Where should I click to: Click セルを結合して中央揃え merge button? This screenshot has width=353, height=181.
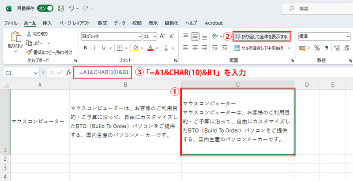pyautogui.click(x=259, y=48)
